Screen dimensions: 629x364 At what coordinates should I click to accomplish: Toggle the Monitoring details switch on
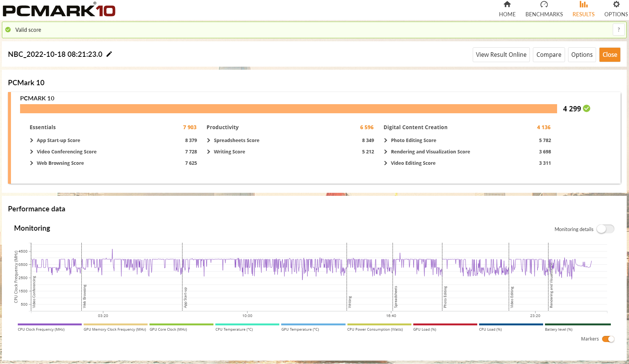(x=605, y=229)
